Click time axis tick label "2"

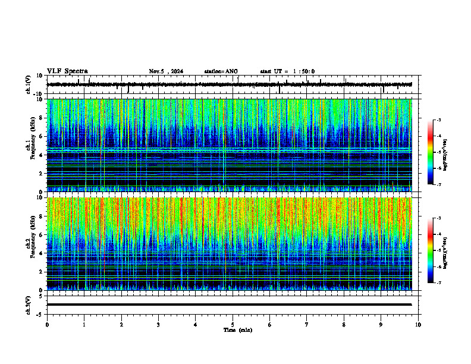click(x=121, y=325)
